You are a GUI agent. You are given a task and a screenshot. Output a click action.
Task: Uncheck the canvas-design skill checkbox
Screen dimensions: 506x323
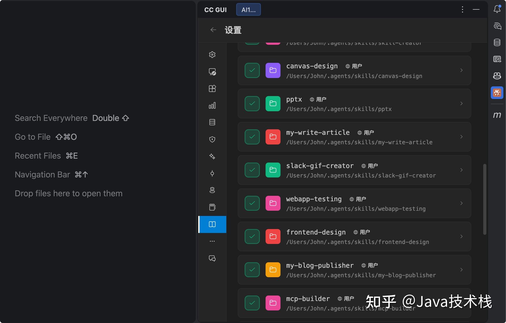tap(252, 70)
